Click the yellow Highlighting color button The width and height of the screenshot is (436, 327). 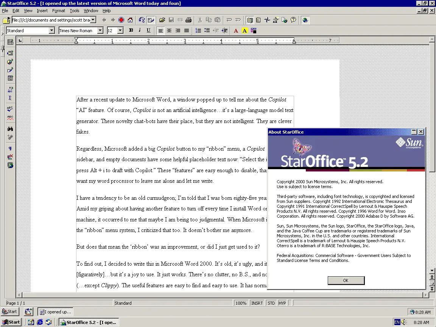244,31
